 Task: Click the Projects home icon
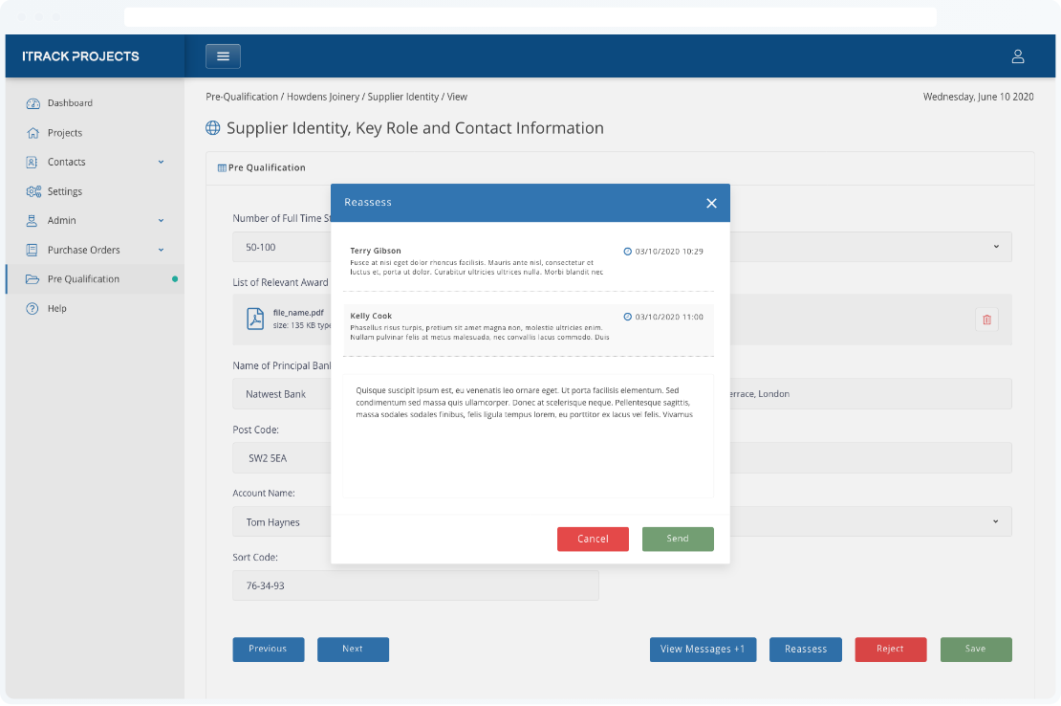click(x=32, y=133)
